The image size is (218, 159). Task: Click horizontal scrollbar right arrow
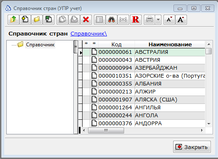pyautogui.click(x=202, y=130)
